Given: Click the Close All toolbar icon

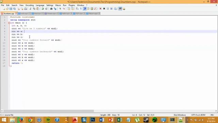Looking at the screenshot, I should (22, 9).
